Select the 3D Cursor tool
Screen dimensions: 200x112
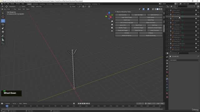click(3, 17)
